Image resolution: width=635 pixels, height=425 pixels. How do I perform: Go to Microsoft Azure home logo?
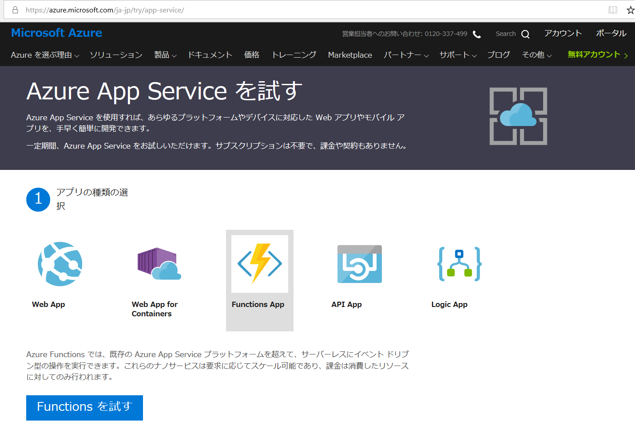[x=56, y=33]
